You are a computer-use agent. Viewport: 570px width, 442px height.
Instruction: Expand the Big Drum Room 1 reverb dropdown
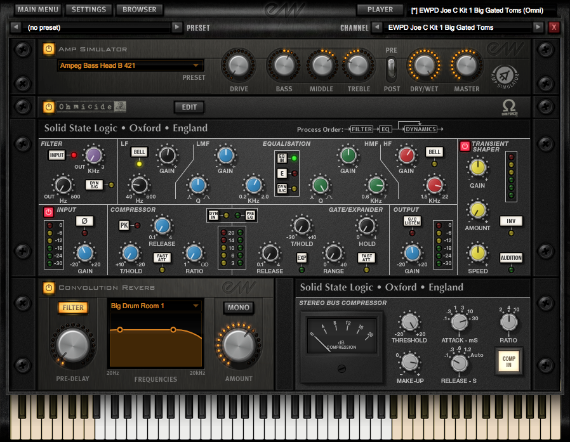click(155, 306)
